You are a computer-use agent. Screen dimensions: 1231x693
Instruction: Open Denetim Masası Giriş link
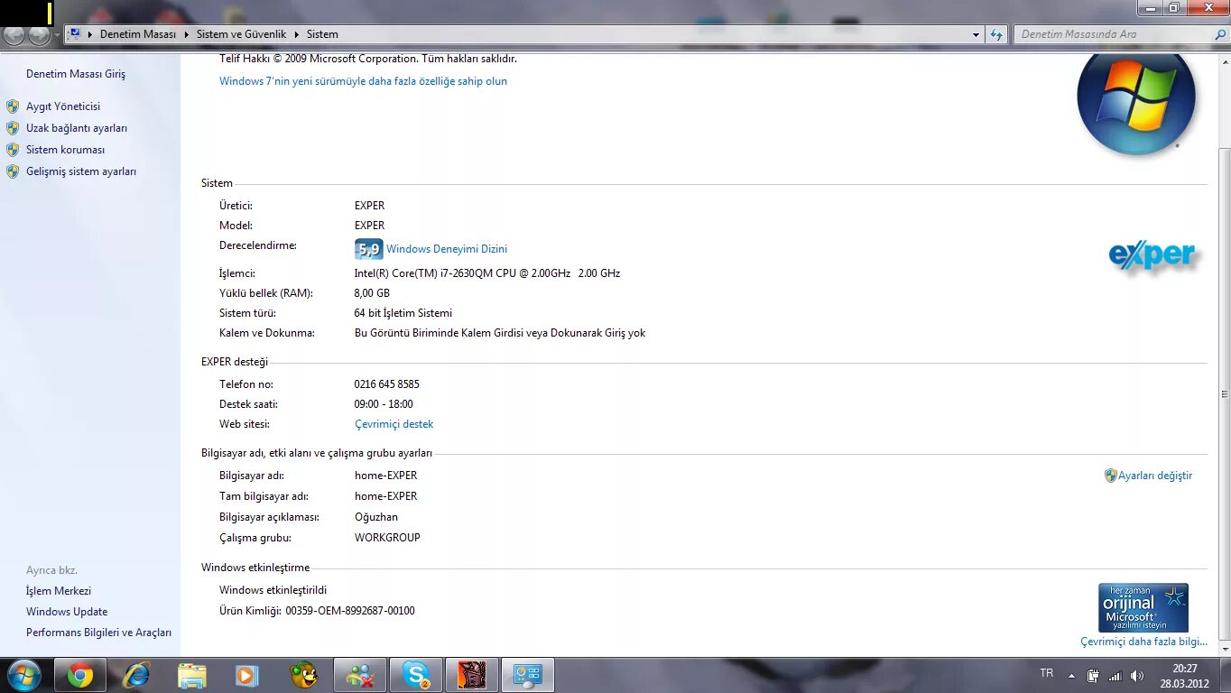[76, 74]
